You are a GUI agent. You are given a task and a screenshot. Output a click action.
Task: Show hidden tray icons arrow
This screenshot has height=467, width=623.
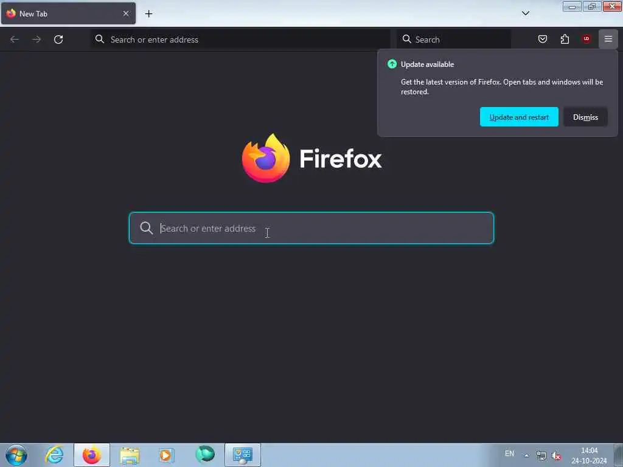point(526,455)
